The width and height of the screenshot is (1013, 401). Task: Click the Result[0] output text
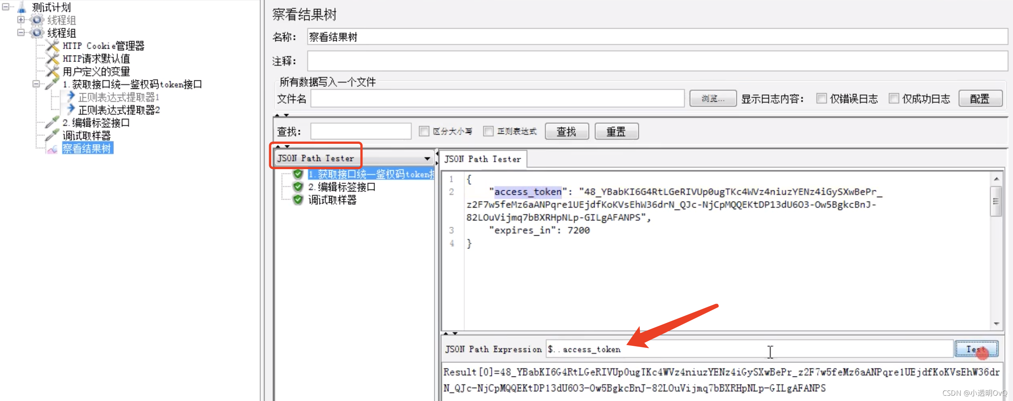pos(721,380)
